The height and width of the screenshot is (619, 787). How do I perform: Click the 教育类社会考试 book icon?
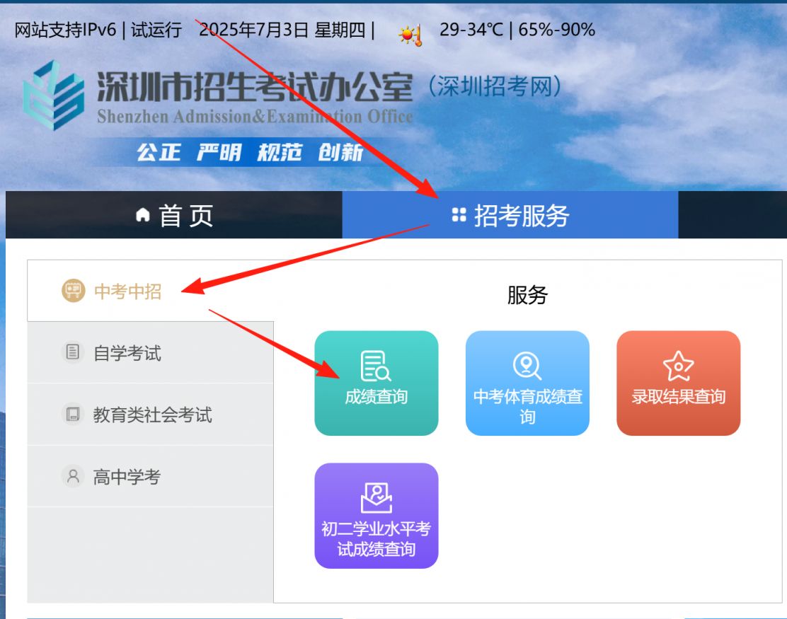(x=73, y=415)
